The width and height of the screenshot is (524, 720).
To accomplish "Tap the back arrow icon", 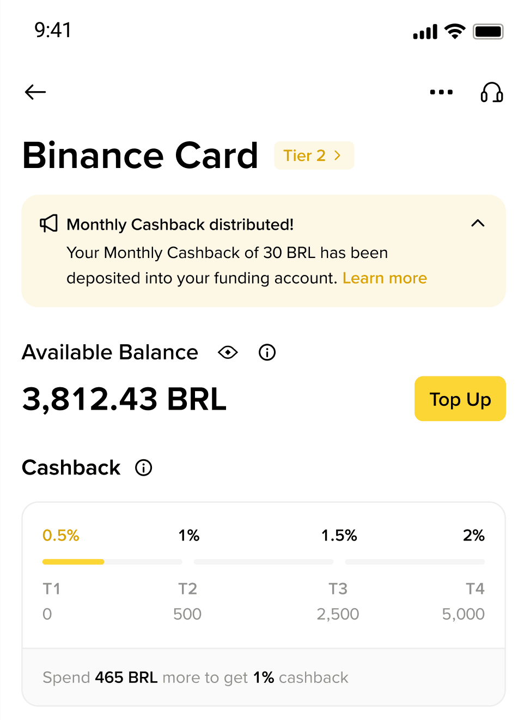I will tap(35, 92).
